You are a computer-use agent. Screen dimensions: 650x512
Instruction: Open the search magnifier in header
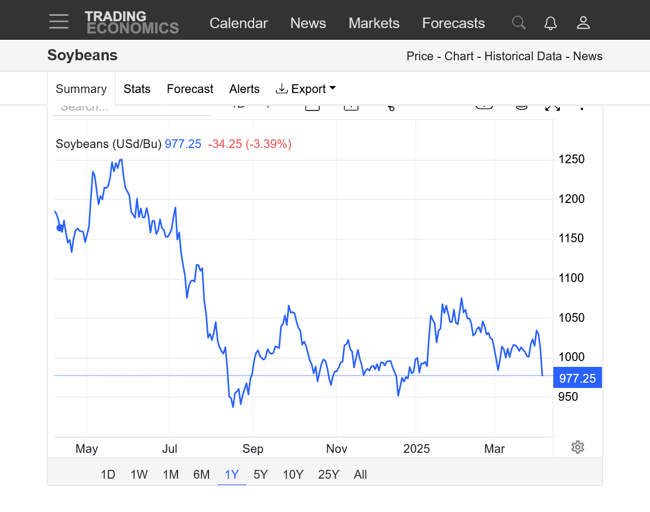(518, 23)
